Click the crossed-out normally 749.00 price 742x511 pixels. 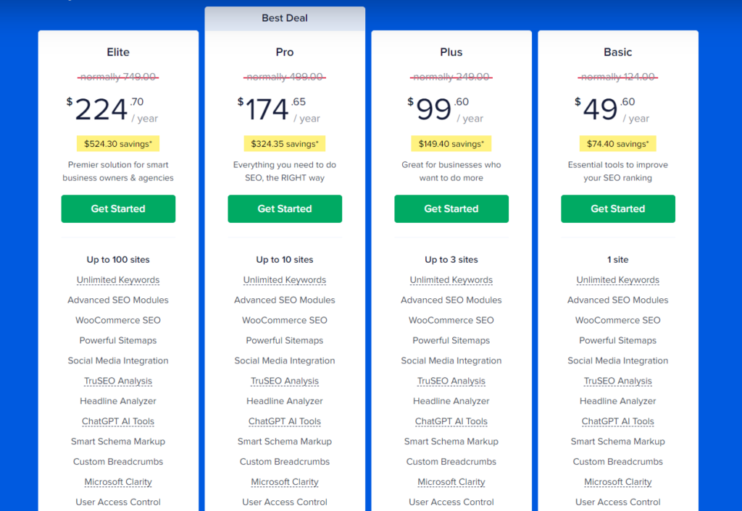tap(117, 77)
